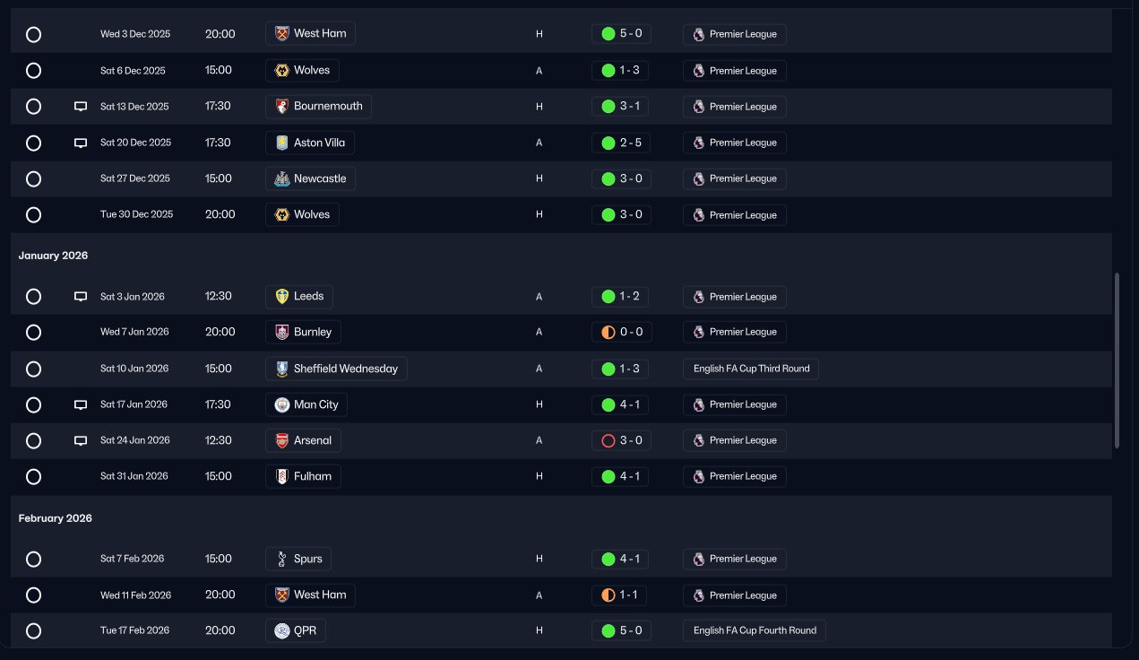The image size is (1139, 660).
Task: Click TV broadcast icon for Leeds match
Action: pyautogui.click(x=81, y=297)
